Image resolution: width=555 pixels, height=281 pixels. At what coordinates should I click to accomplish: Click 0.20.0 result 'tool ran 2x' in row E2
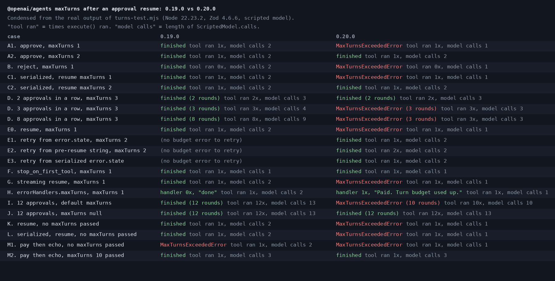pyautogui.click(x=382, y=150)
